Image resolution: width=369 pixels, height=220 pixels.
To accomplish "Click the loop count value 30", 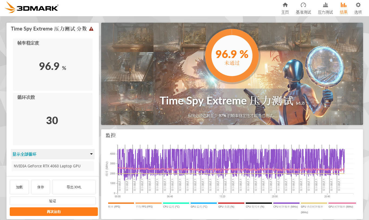I will [52, 120].
